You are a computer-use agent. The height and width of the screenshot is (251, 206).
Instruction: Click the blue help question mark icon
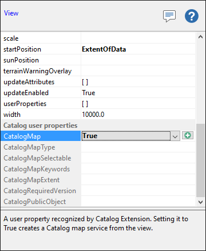(192, 16)
